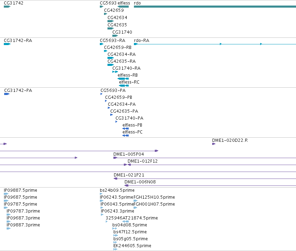Select the CG42659-PB protein label
Viewport: 296px width, 251px height.
(119, 97)
